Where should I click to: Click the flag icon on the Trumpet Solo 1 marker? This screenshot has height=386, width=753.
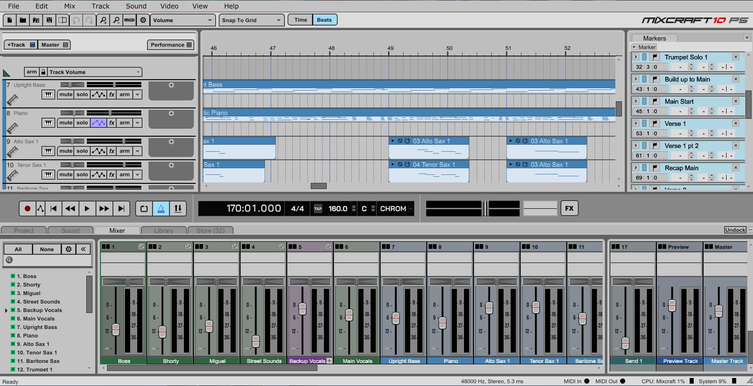coord(655,57)
